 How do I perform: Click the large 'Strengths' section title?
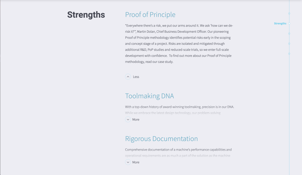pos(86,15)
